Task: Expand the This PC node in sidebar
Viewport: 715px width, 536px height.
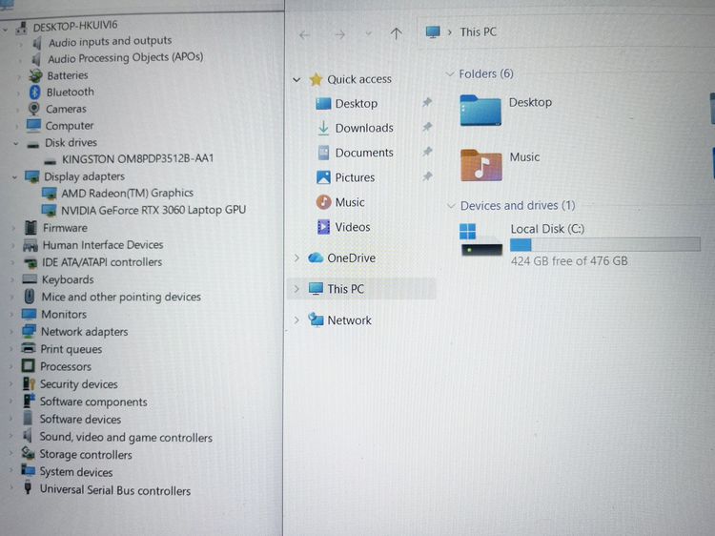Action: click(296, 289)
